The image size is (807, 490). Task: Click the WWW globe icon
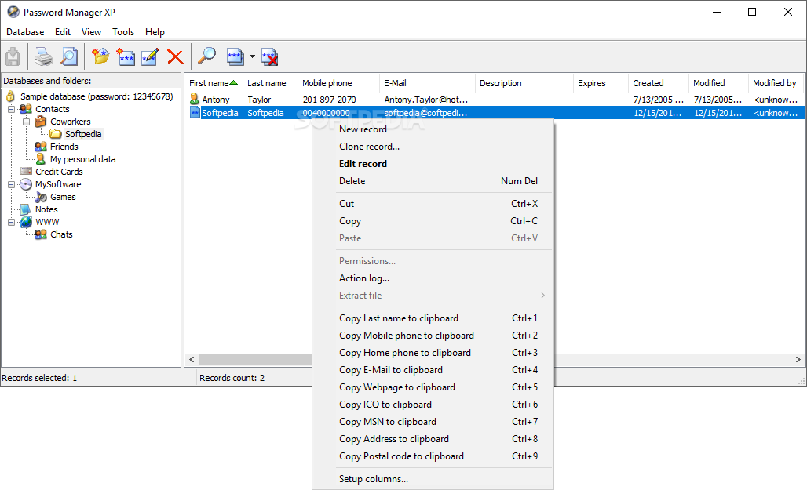[26, 222]
